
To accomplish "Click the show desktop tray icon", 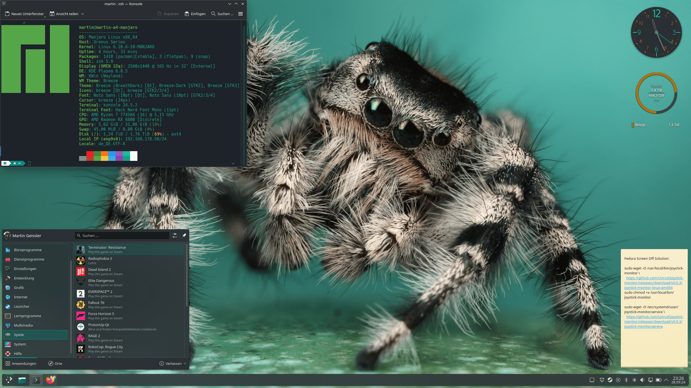I will click(592, 380).
